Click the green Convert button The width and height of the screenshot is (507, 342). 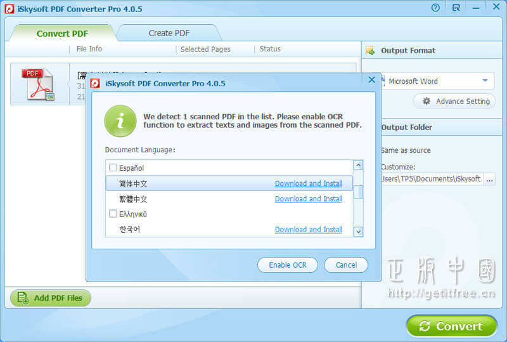coord(451,326)
